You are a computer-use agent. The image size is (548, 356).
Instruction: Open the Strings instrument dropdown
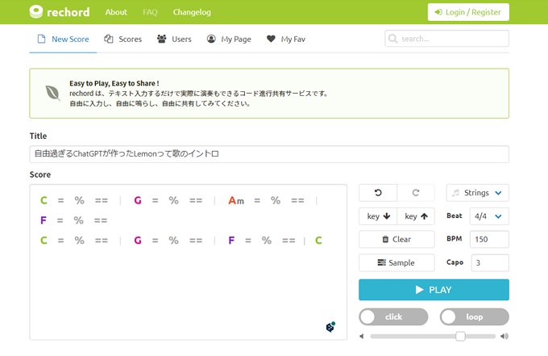pyautogui.click(x=477, y=193)
